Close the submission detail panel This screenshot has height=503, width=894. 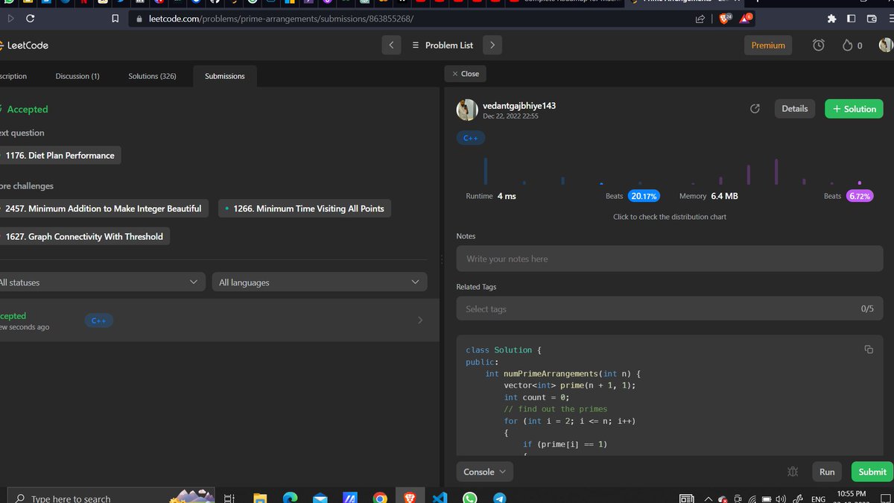[466, 74]
